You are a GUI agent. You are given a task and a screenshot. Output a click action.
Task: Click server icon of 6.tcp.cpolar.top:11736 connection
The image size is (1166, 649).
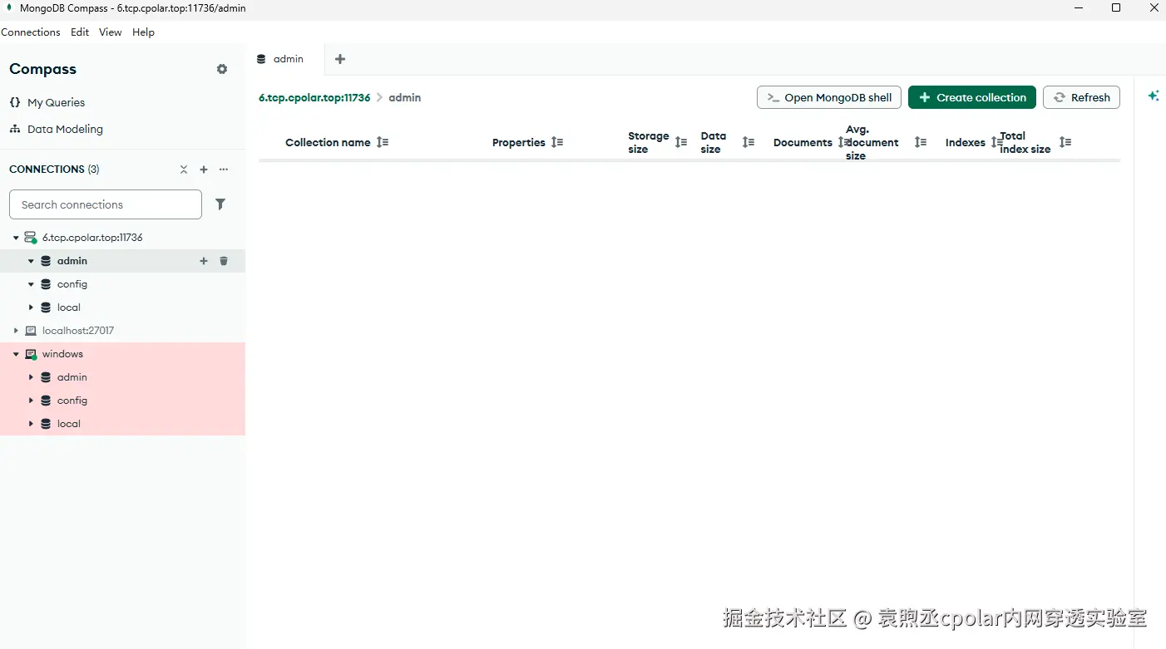point(31,238)
